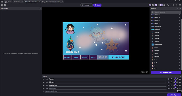Edit the Players layer properties pencil
This screenshot has height=96, width=182.
(x=177, y=82)
